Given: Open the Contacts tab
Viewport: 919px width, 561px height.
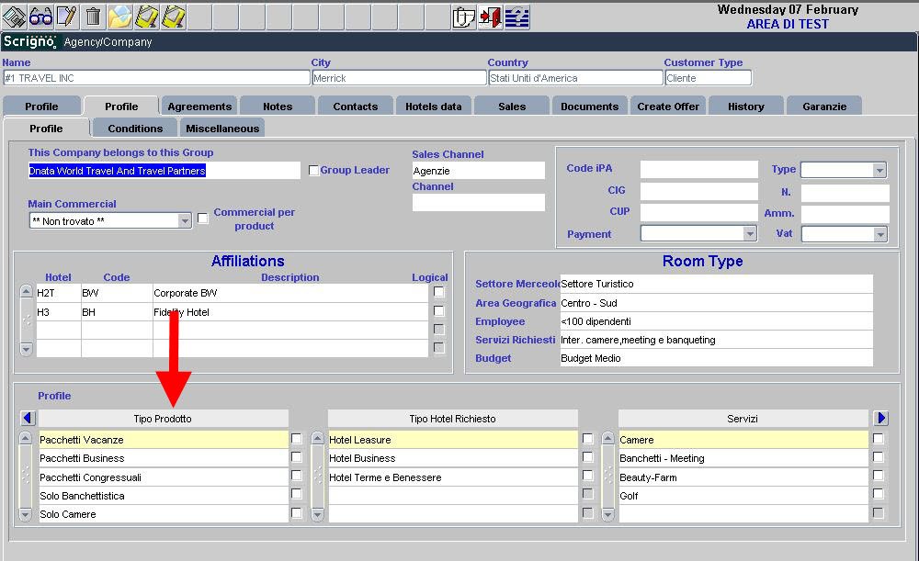Looking at the screenshot, I should click(355, 106).
